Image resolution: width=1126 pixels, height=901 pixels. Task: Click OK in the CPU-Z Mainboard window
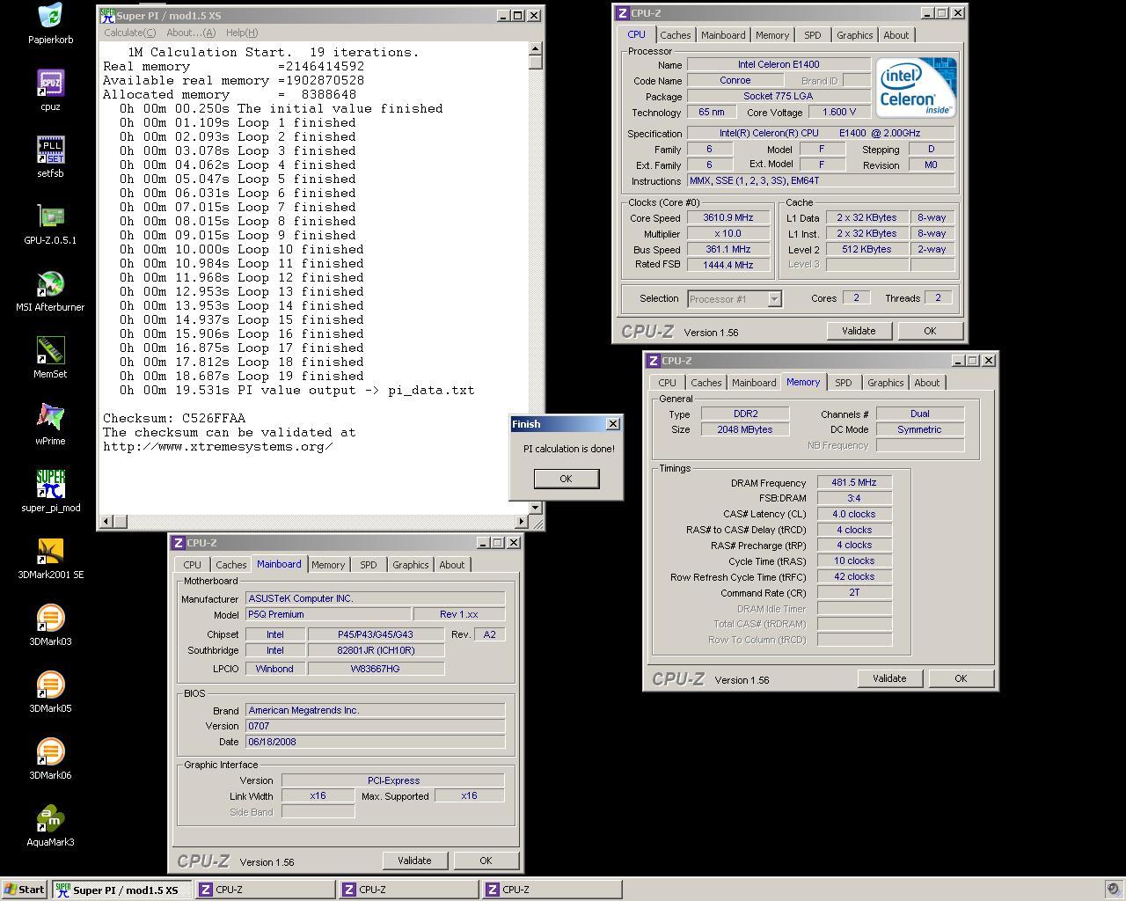click(485, 861)
